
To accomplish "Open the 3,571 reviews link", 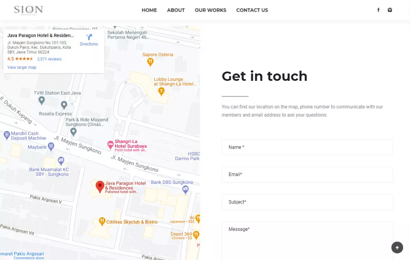I will pyautogui.click(x=49, y=59).
